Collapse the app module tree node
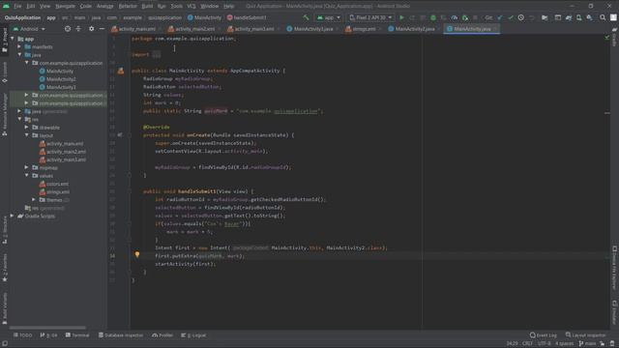This screenshot has height=348, width=619. pos(13,39)
